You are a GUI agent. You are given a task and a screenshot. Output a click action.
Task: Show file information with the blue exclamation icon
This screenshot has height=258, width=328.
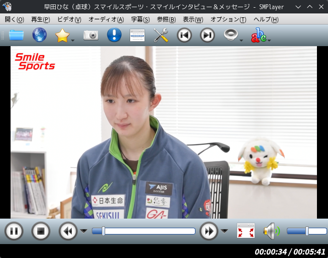pos(114,35)
